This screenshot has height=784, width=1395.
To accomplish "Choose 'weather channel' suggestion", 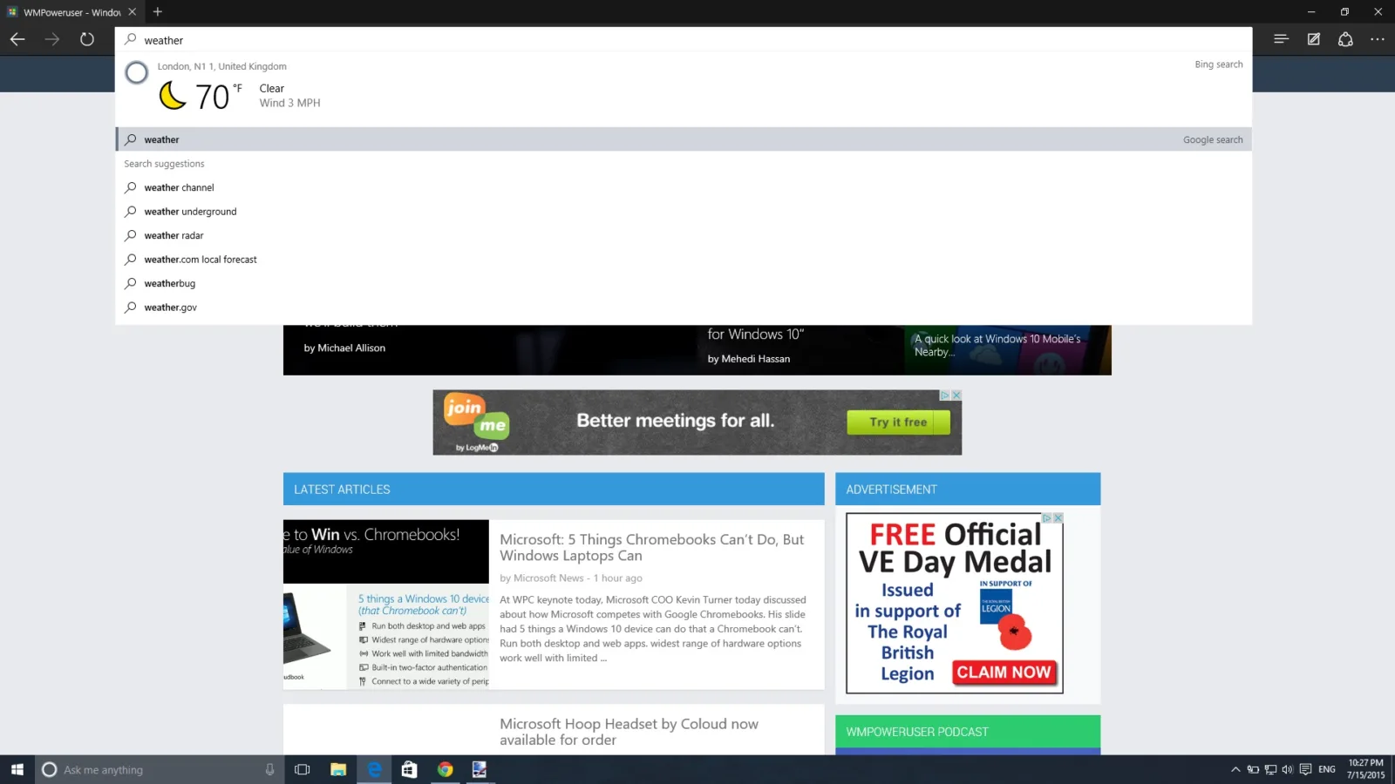I will (684, 187).
